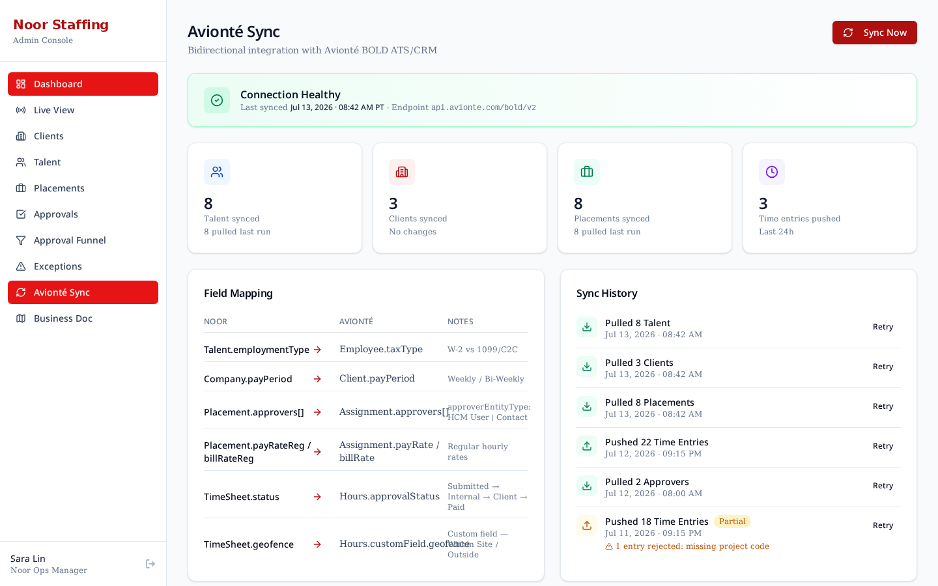
Task: Click the logout icon beside Sara Lin
Action: click(150, 564)
